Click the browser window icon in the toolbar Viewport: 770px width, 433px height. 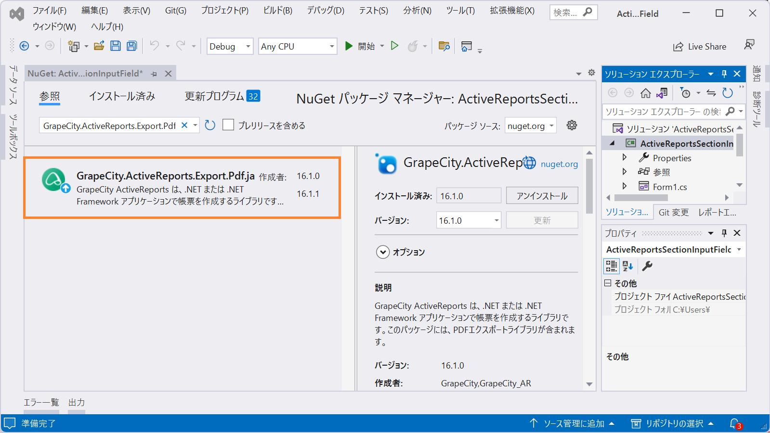coord(466,46)
